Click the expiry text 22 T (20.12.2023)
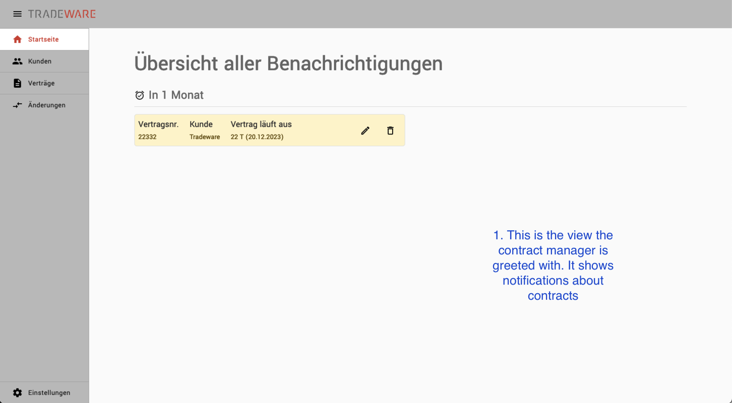Screen dimensions: 732x403 pyautogui.click(x=257, y=137)
